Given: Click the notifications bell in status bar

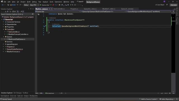Looking at the screenshot, I should coord(177,99).
